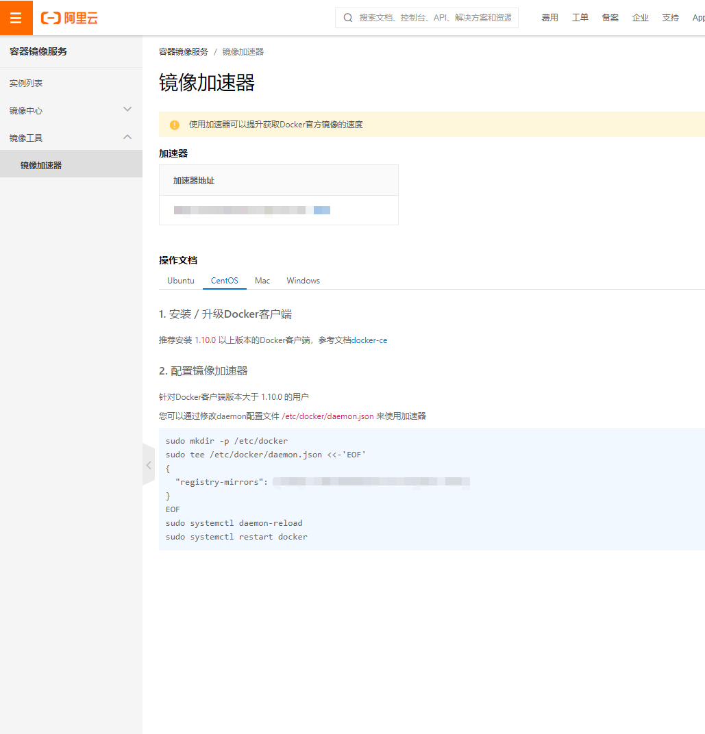Open the docker-ce documentation link
This screenshot has width=705, height=734.
[x=369, y=340]
